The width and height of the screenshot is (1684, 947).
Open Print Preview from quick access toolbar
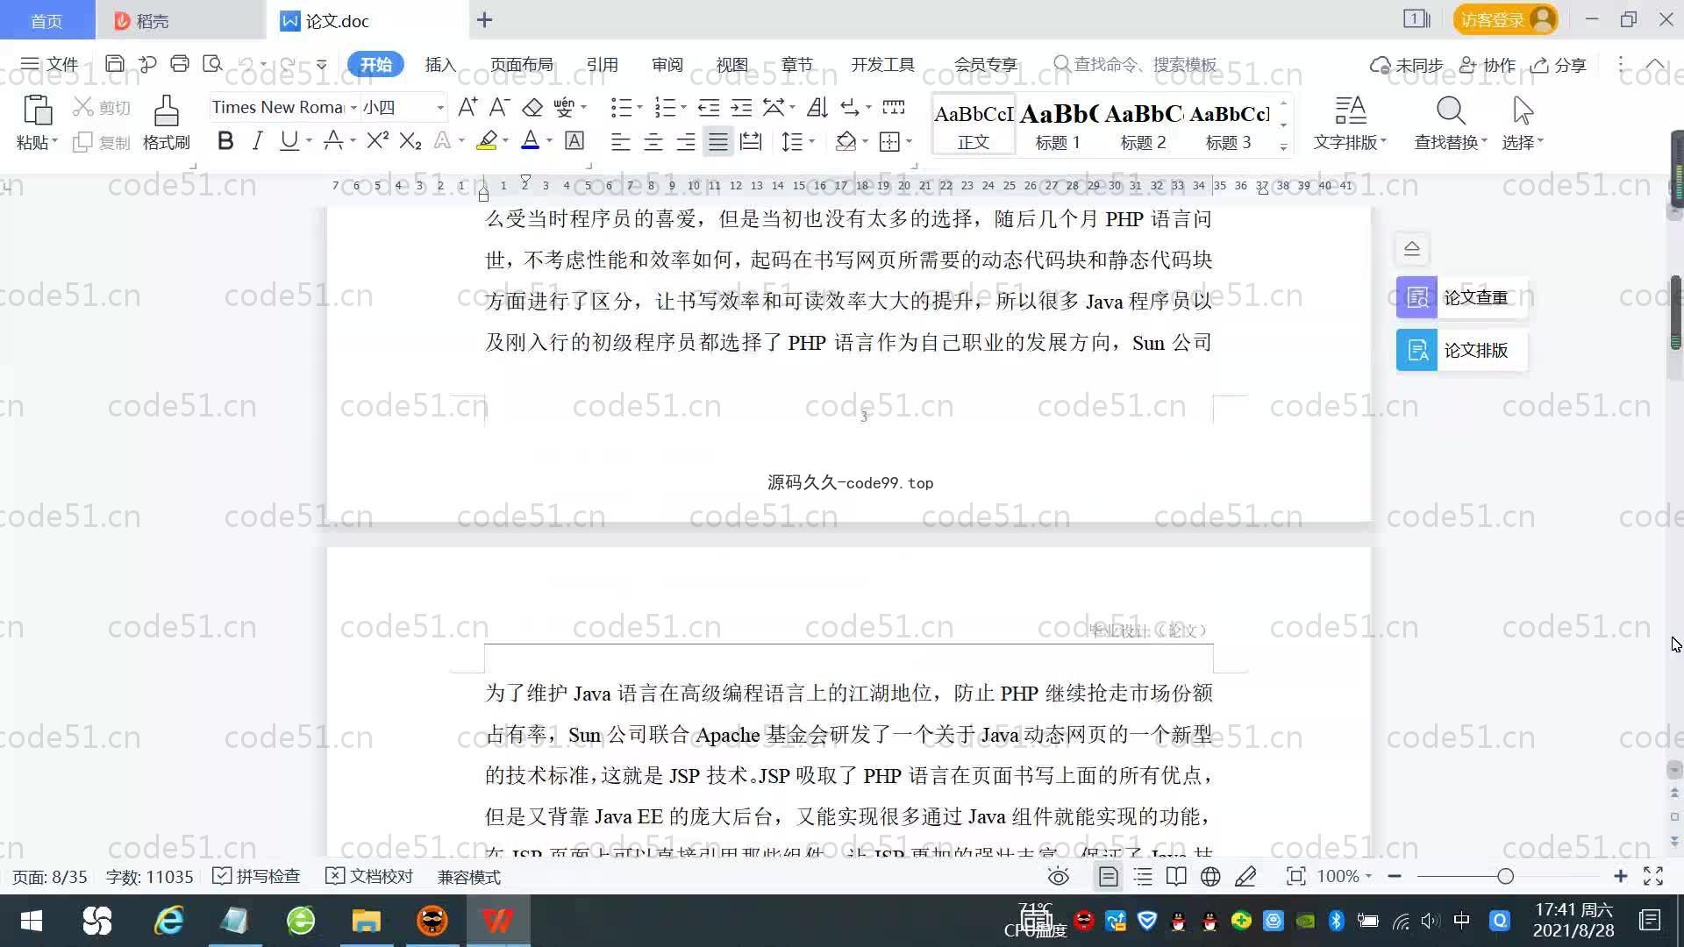(x=212, y=64)
